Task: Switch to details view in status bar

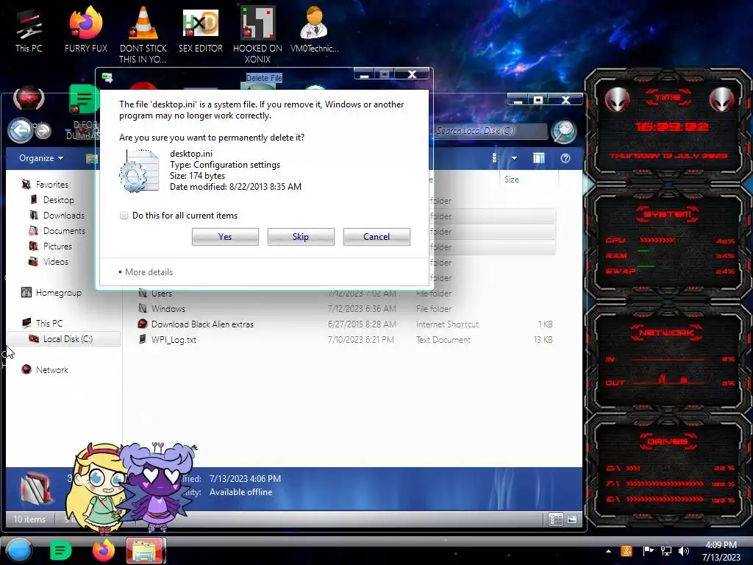Action: pyautogui.click(x=556, y=519)
